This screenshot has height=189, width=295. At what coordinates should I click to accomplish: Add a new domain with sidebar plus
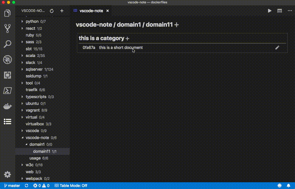(x=62, y=11)
